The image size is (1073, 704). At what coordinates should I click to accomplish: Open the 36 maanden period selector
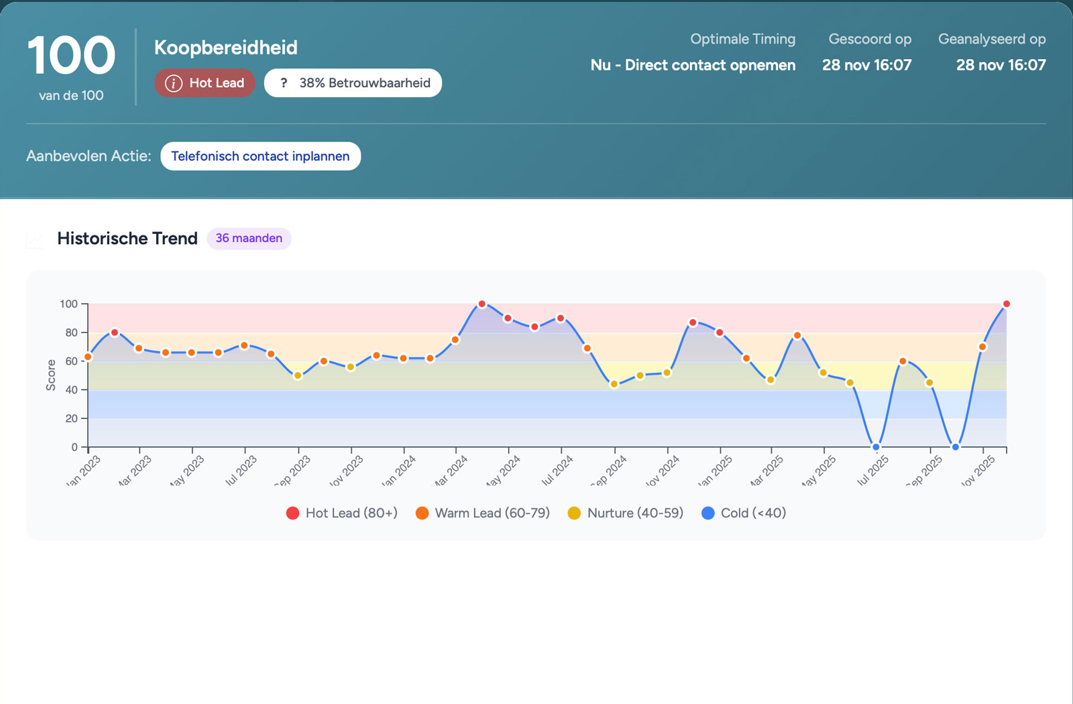pyautogui.click(x=249, y=238)
